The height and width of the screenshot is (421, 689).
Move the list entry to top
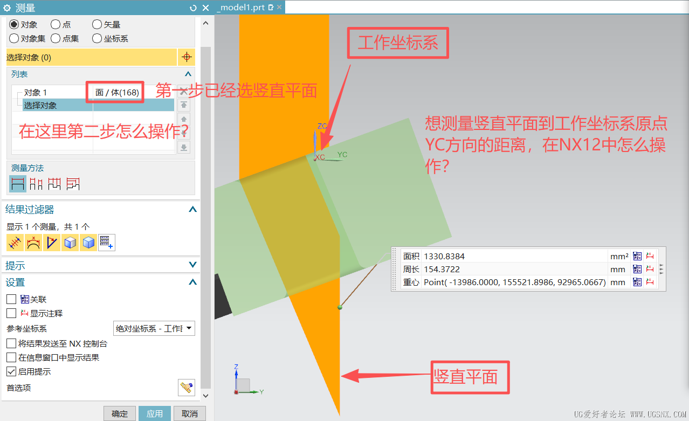184,105
